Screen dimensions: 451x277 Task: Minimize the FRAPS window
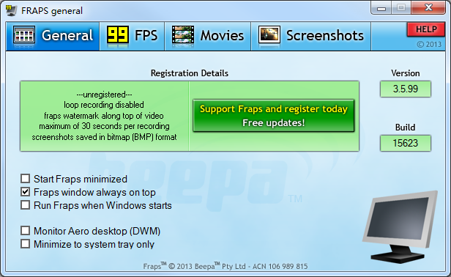(x=381, y=8)
